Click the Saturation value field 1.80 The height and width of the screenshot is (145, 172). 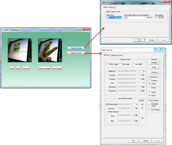pyautogui.click(x=141, y=87)
